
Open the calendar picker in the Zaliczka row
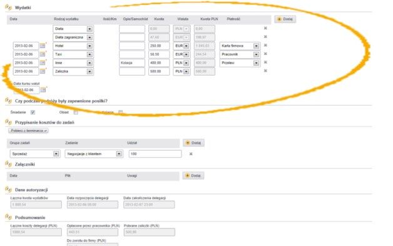43,71
